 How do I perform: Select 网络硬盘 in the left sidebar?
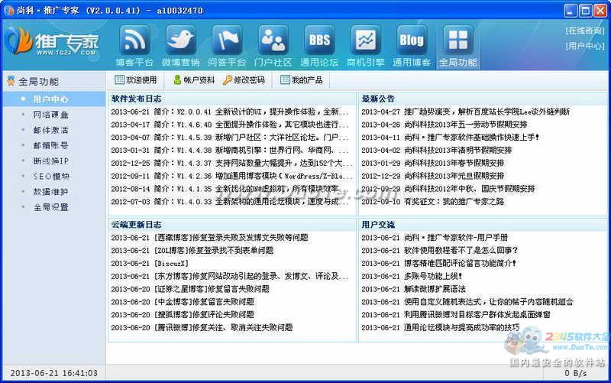point(50,115)
